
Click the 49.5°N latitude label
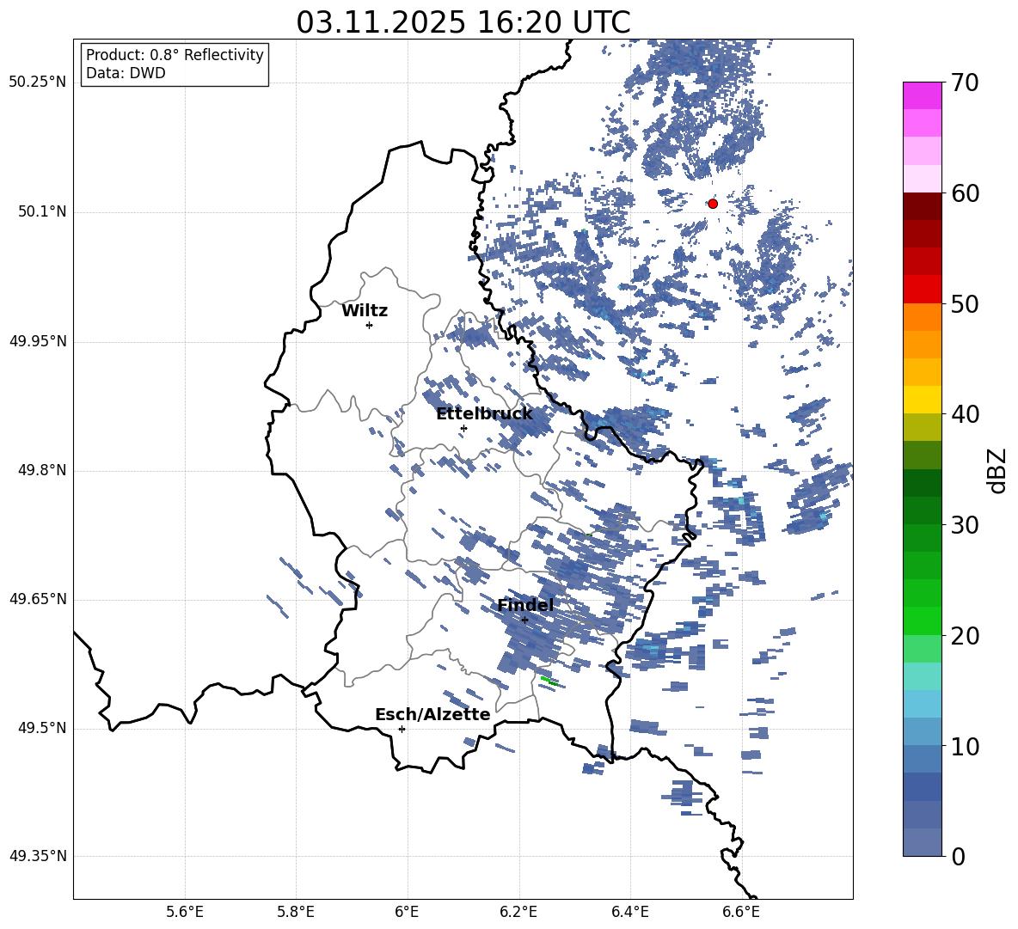[43, 728]
